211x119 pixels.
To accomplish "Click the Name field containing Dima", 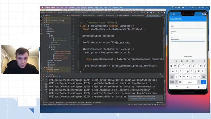I will (x=188, y=26).
